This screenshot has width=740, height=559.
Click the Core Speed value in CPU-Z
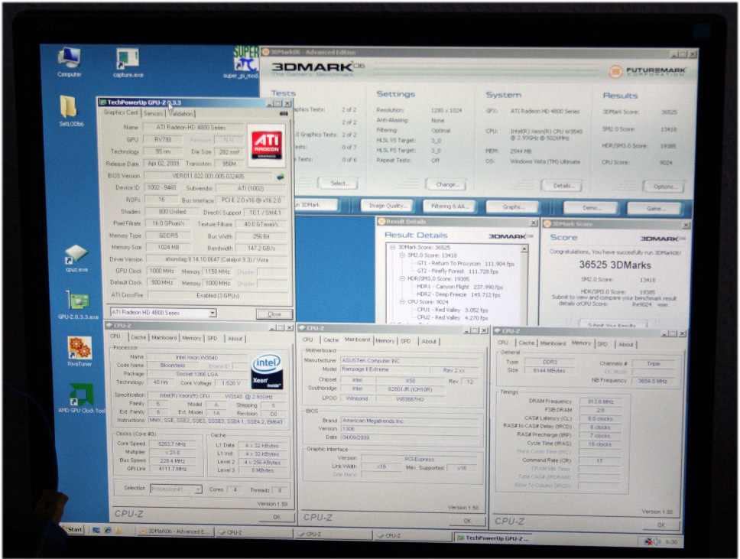(x=172, y=444)
